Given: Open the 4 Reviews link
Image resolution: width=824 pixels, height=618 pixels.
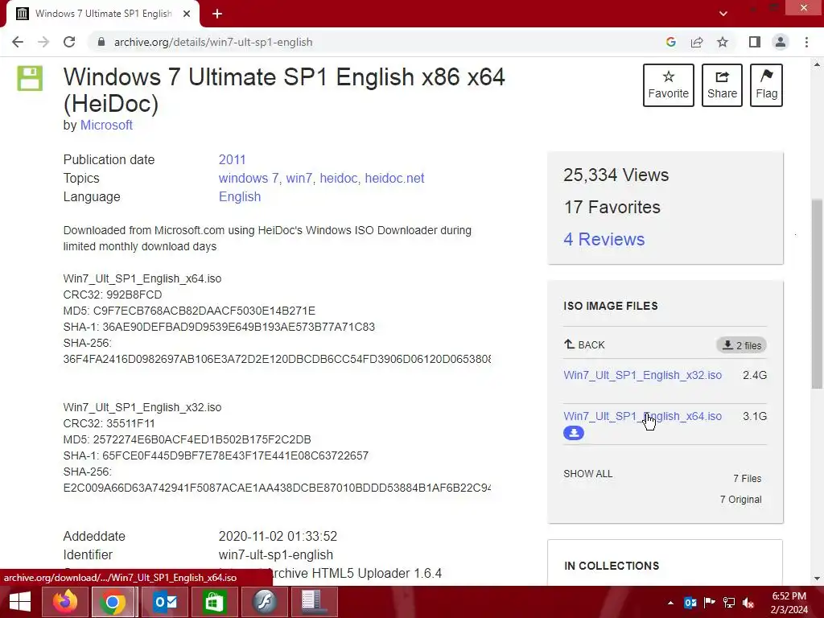Looking at the screenshot, I should click(x=604, y=239).
